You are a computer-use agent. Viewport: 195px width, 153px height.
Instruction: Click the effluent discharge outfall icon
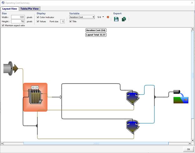coord(181,97)
